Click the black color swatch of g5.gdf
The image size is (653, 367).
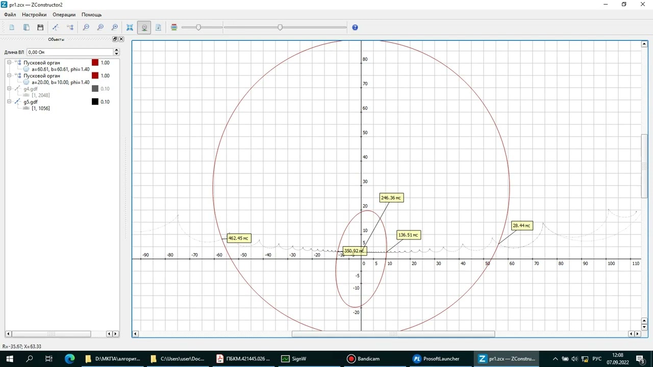click(95, 102)
